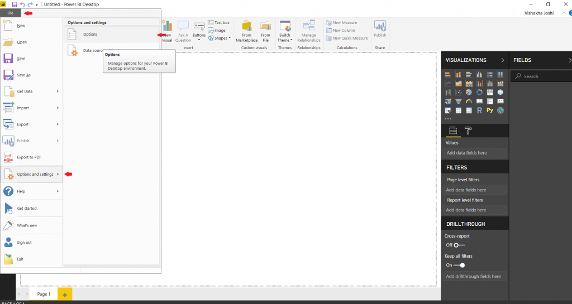Expand Get Data submenu arrow
The width and height of the screenshot is (572, 304).
[x=58, y=91]
